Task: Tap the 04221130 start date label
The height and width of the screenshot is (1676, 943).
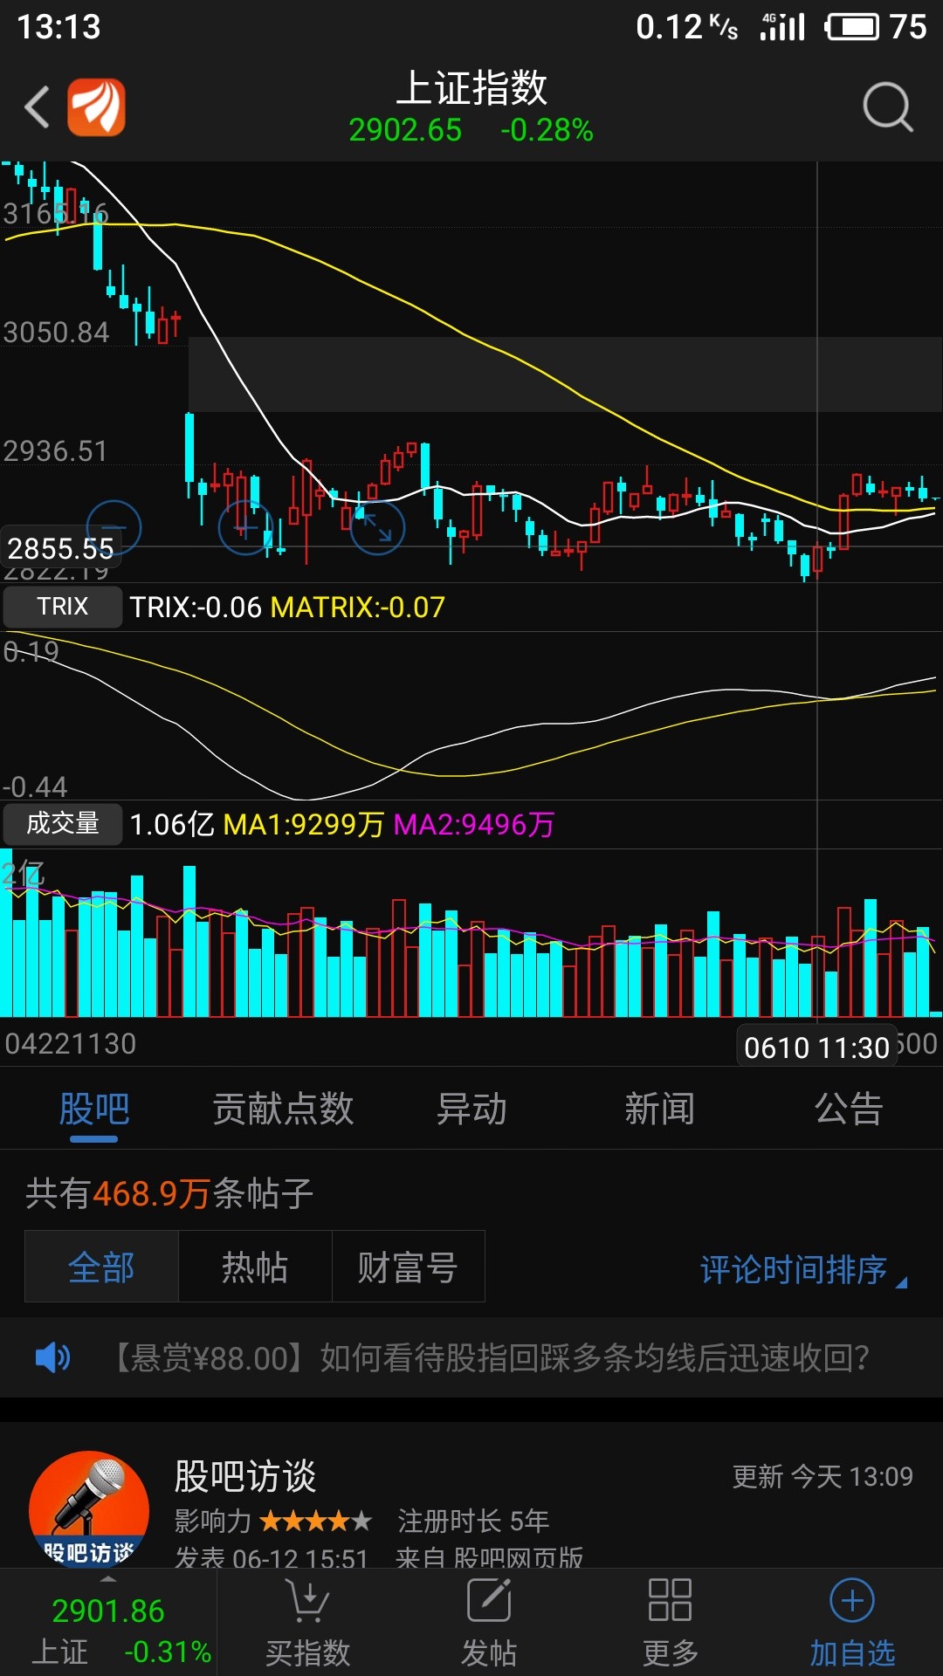Action: tap(71, 1044)
